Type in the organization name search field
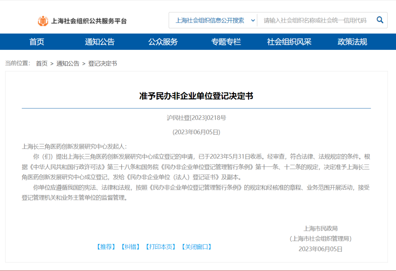Image resolution: width=396 pixels, height=271 pixels. tap(315, 21)
